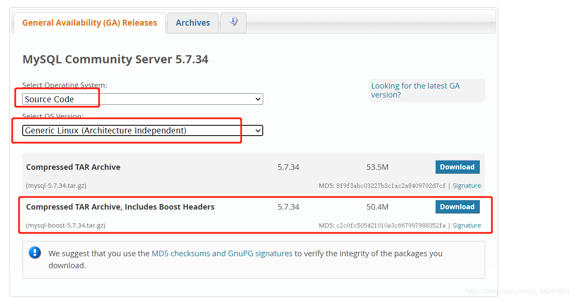Click 'MySQL Community Server 5.7.34' heading
The height and width of the screenshot is (299, 573).
click(x=116, y=59)
